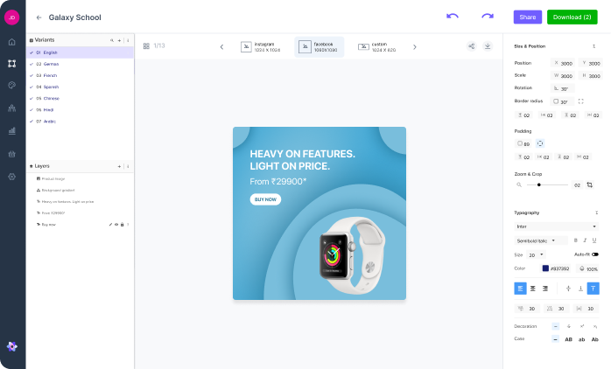Uncheck the 03 French variant
This screenshot has width=611, height=369.
click(32, 75)
